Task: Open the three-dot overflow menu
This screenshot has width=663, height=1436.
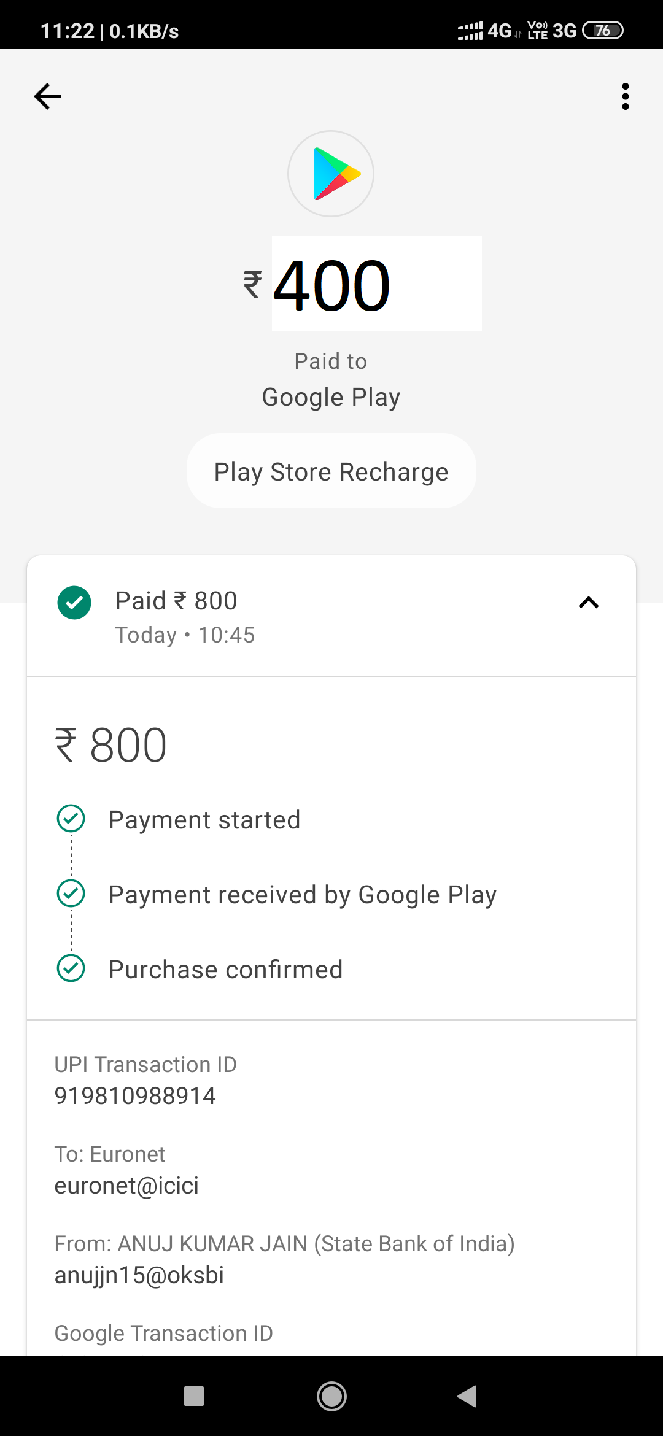Action: click(x=625, y=96)
